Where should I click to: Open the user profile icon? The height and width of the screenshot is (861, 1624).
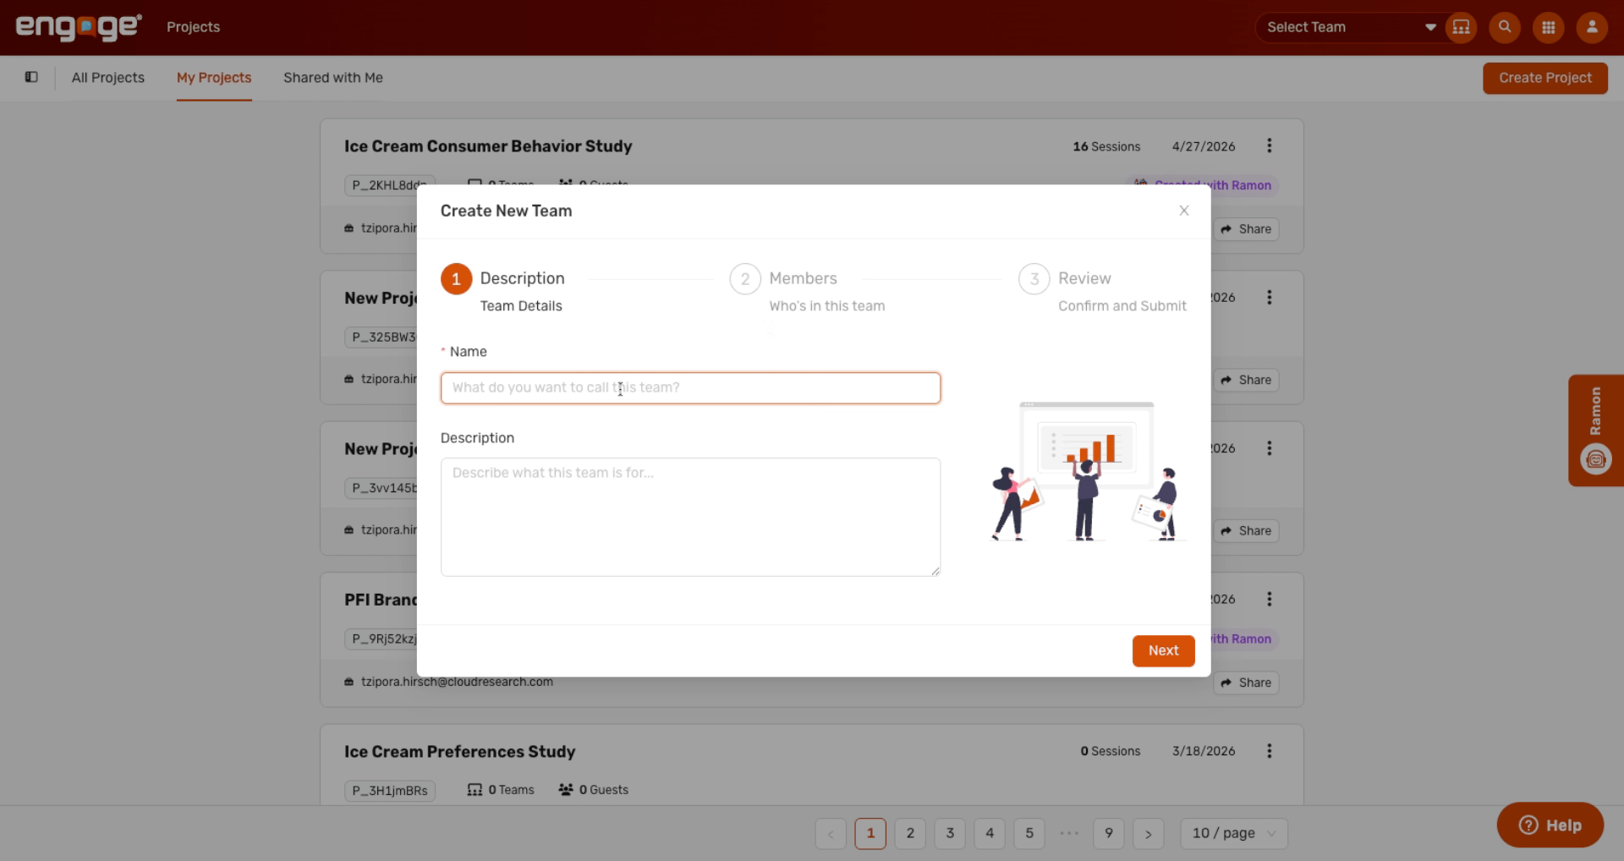[1592, 27]
